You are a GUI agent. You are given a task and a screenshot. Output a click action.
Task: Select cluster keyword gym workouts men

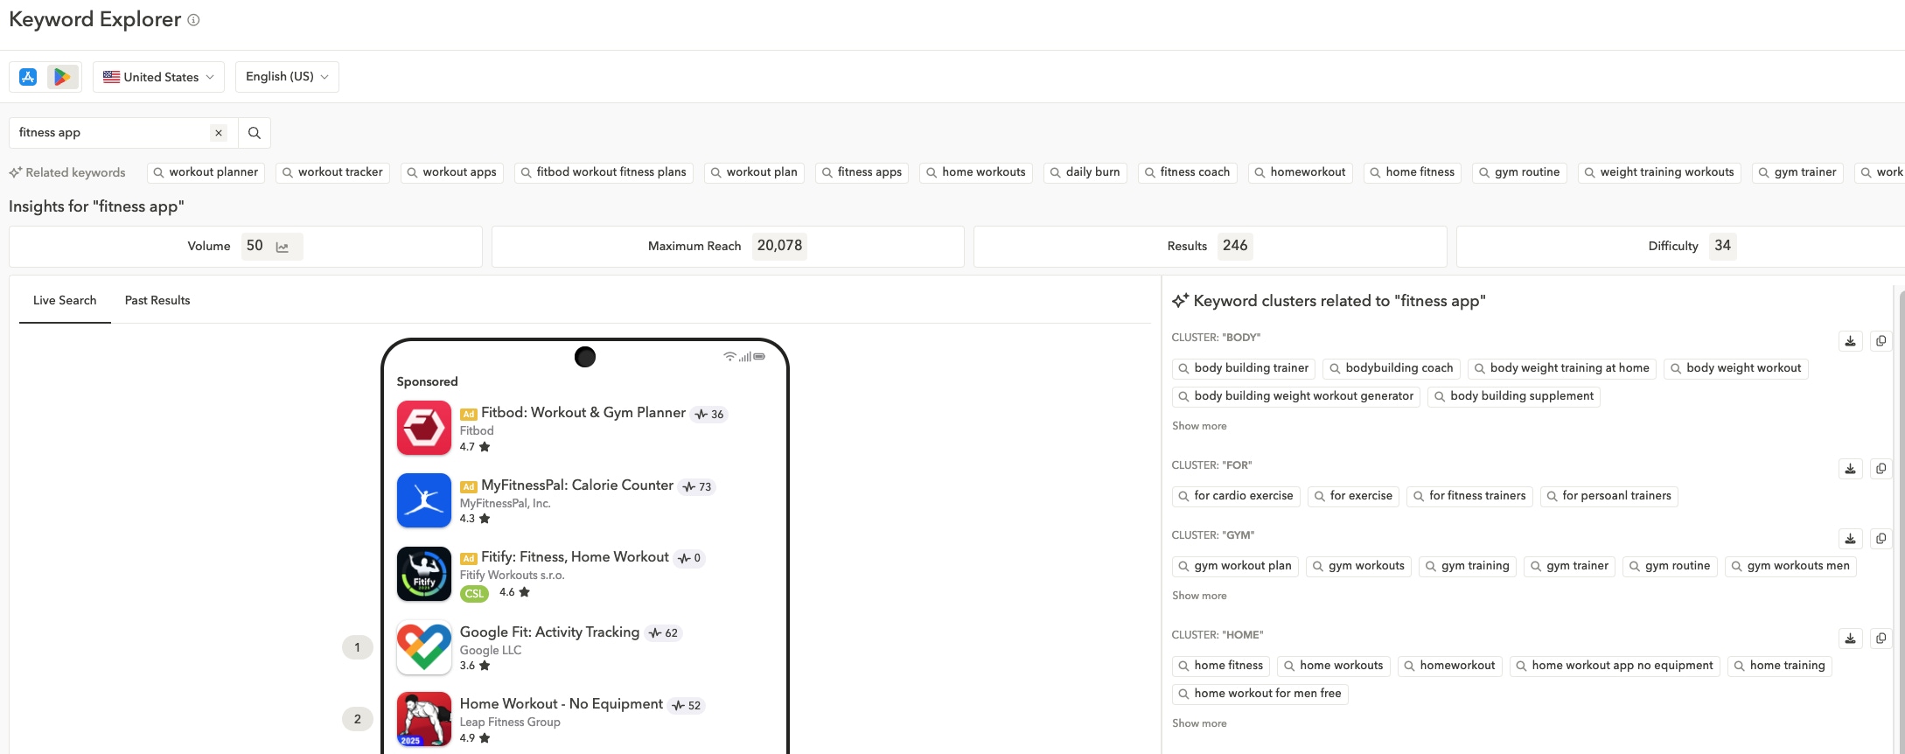pyautogui.click(x=1790, y=566)
